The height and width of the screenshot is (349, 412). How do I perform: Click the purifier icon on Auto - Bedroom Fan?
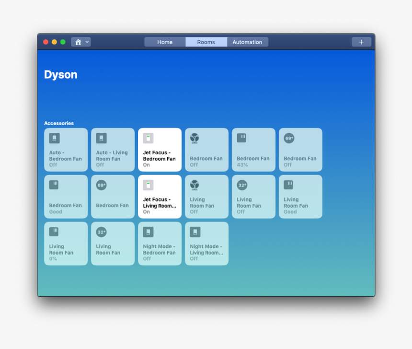[x=53, y=138]
